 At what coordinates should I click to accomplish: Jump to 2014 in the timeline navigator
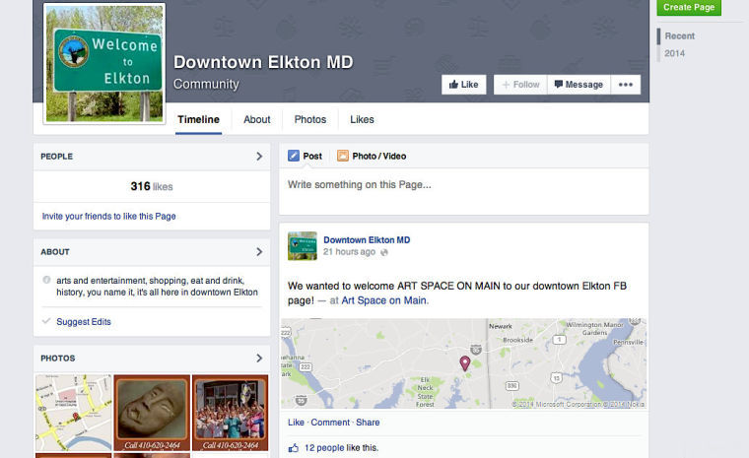pyautogui.click(x=674, y=53)
